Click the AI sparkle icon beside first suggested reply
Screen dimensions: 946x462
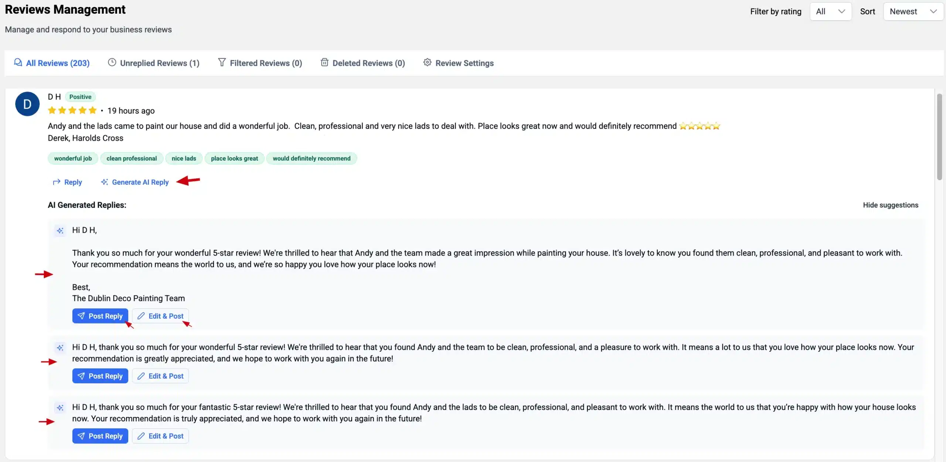tap(61, 230)
